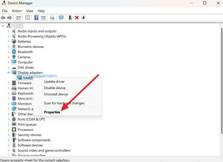Click the Software components icon

pyautogui.click(x=14, y=140)
